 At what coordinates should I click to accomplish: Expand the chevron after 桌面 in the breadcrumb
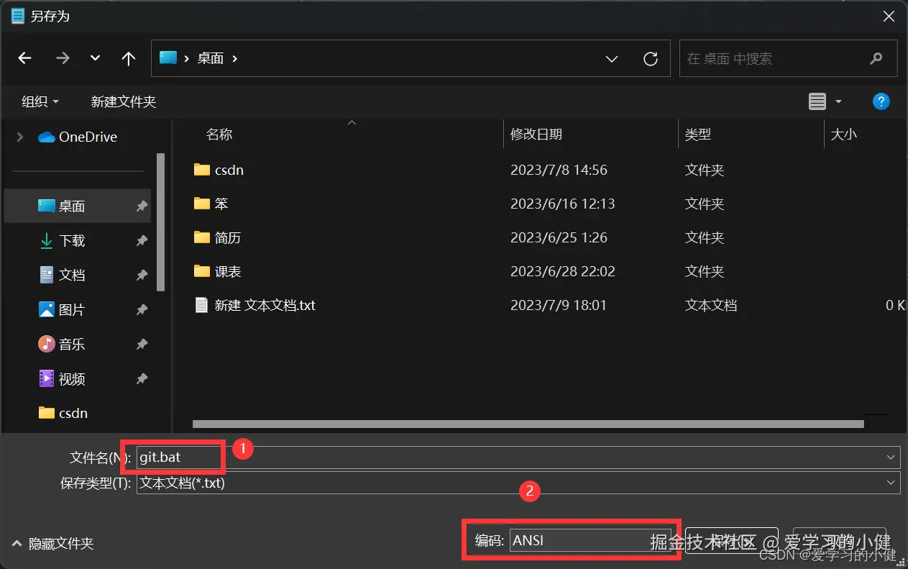[x=234, y=58]
